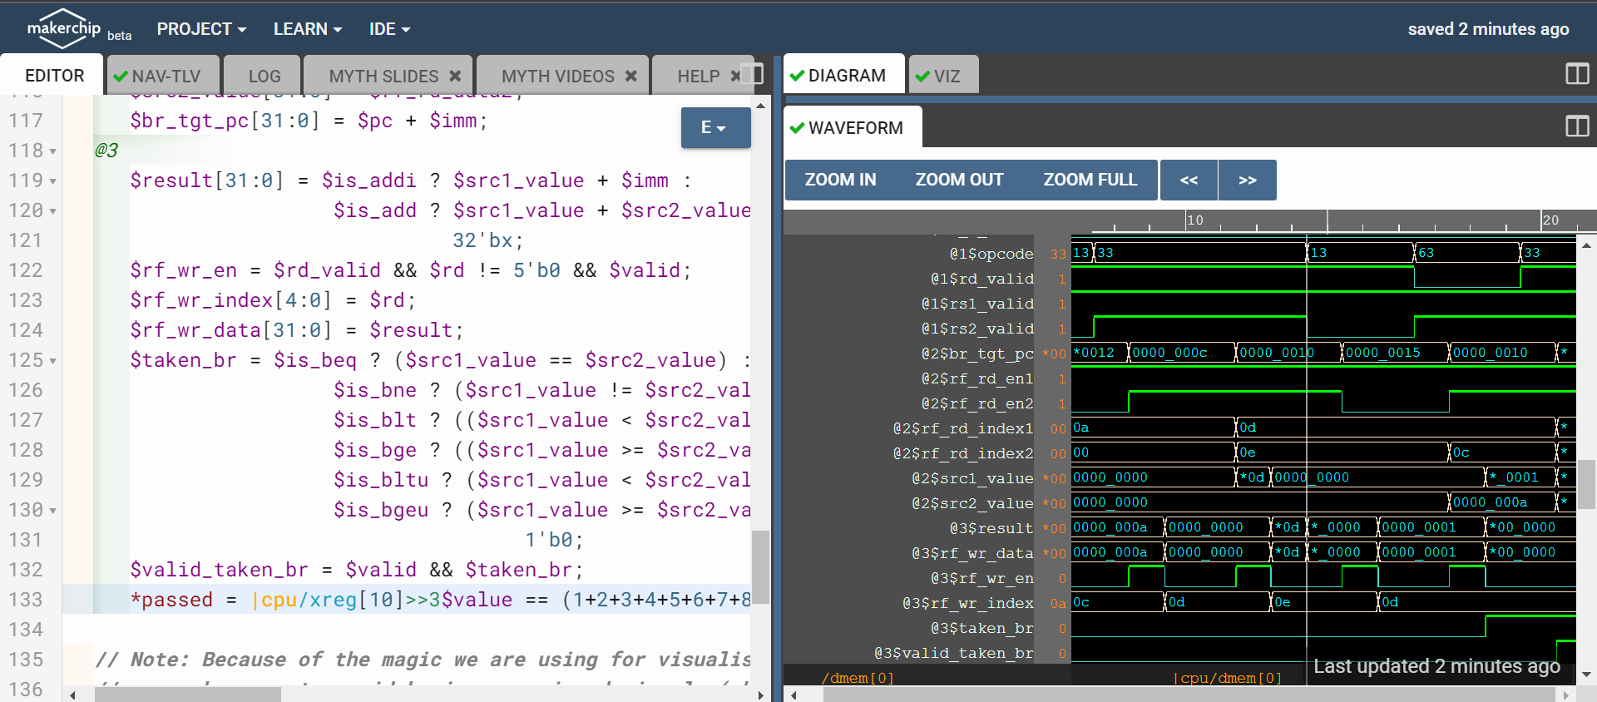Click the editor horizontal scrollbar thumb
The width and height of the screenshot is (1597, 702).
pos(188,695)
